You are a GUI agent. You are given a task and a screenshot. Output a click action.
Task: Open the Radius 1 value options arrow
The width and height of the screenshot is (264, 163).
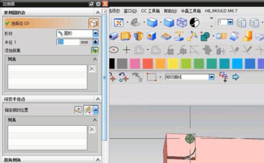(95, 42)
